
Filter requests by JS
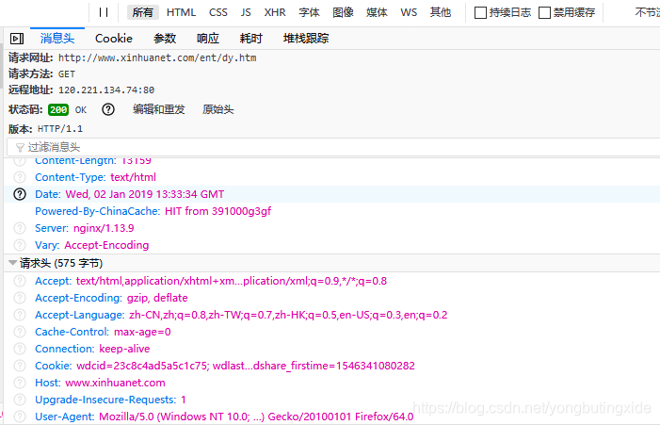246,12
